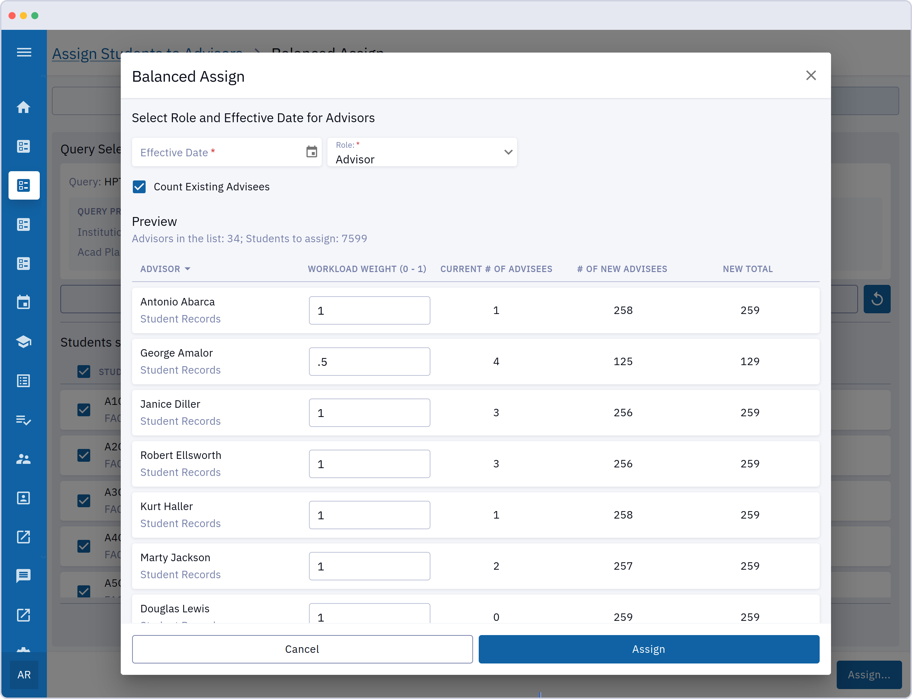The image size is (912, 699).
Task: Click the blue Assign button in dialog
Action: pos(648,649)
